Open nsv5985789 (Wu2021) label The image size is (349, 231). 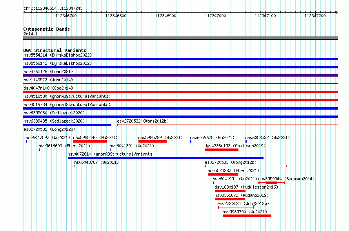[x=160, y=137]
